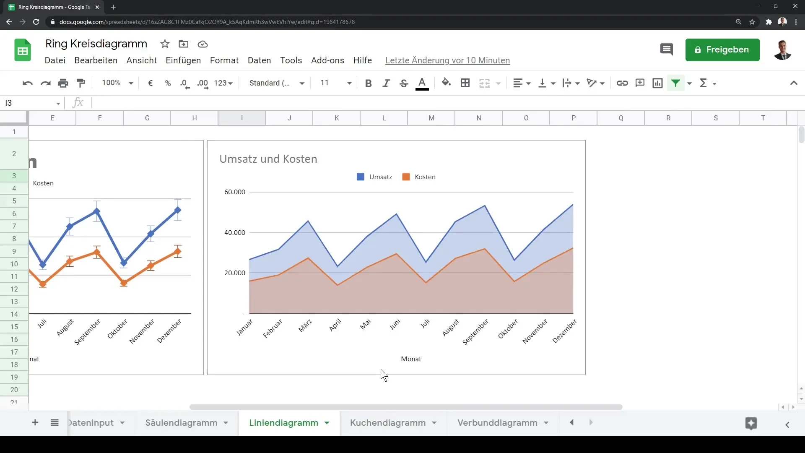Click the merge cells icon
Image resolution: width=805 pixels, height=453 pixels.
click(485, 83)
